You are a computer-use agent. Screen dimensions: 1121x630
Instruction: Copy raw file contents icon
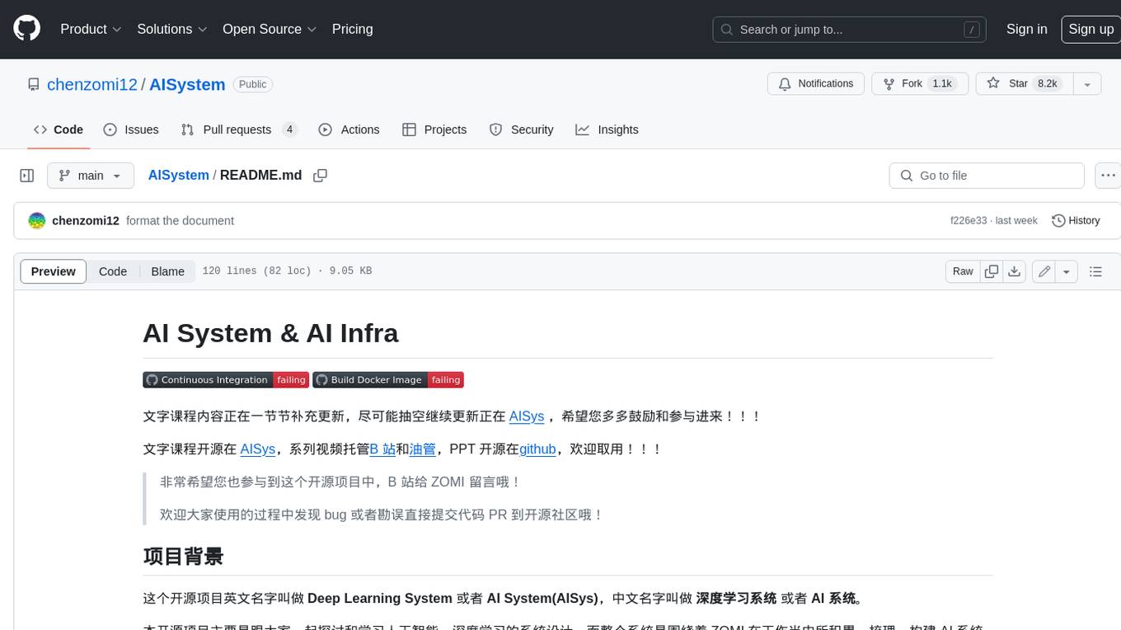(x=992, y=271)
